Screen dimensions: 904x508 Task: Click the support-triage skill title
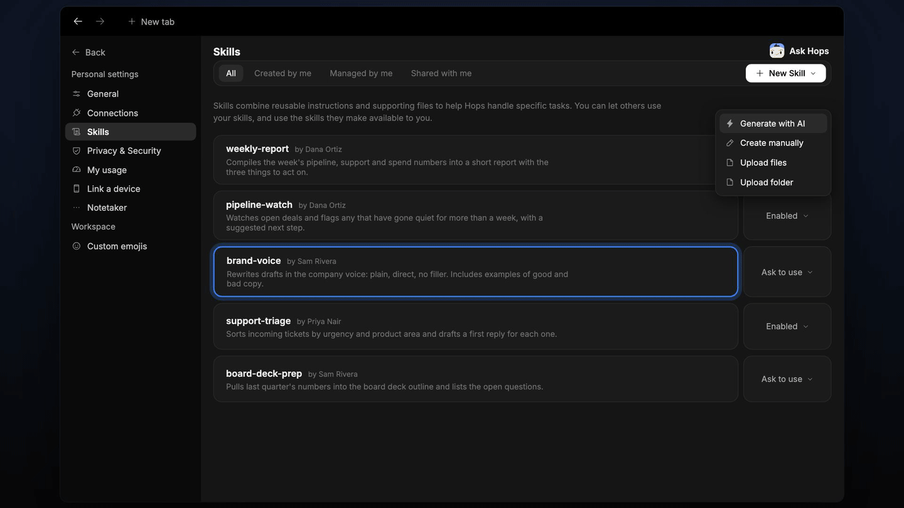(258, 320)
